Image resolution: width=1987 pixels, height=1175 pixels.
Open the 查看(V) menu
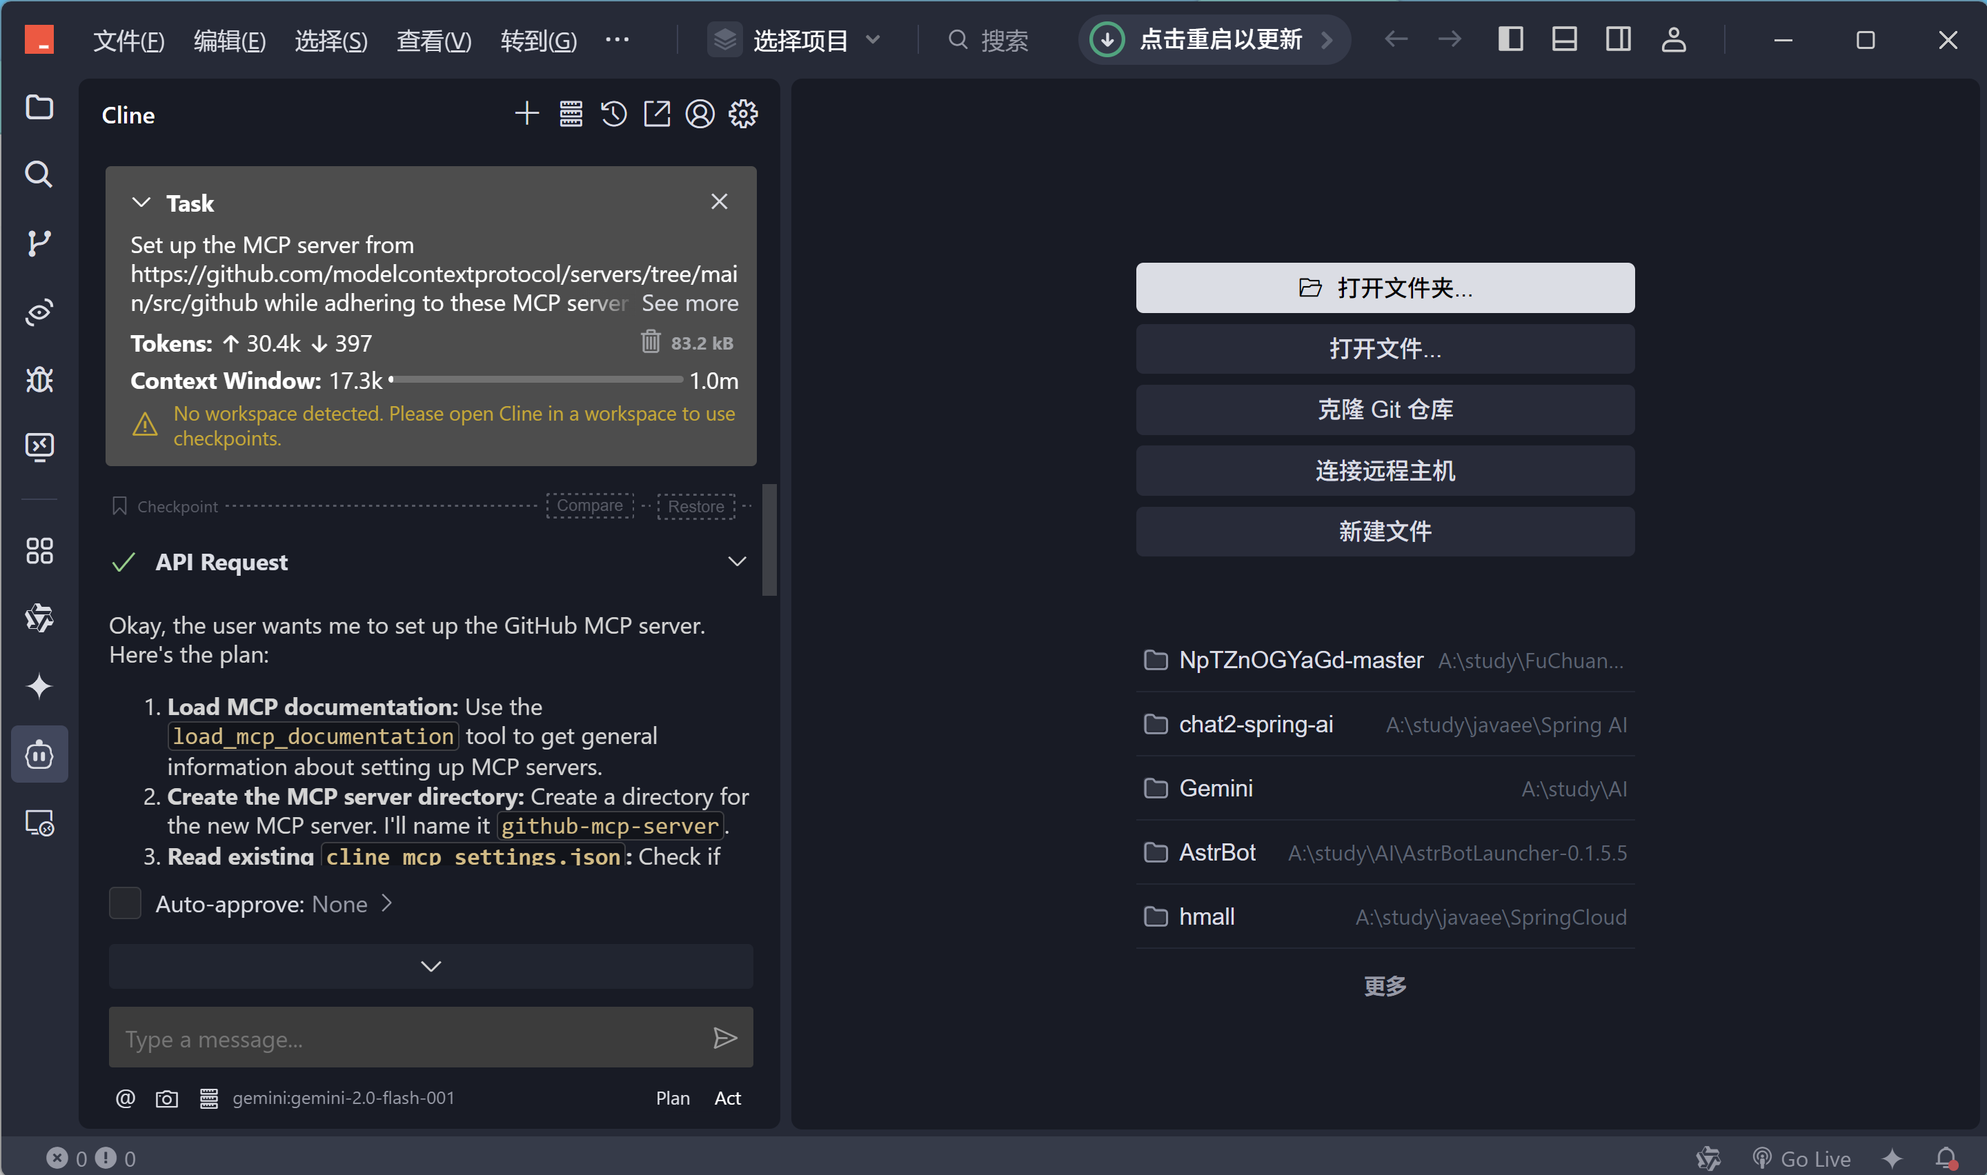433,39
